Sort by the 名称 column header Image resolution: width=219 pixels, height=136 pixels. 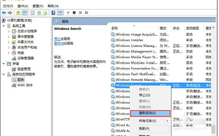[x=115, y=28]
